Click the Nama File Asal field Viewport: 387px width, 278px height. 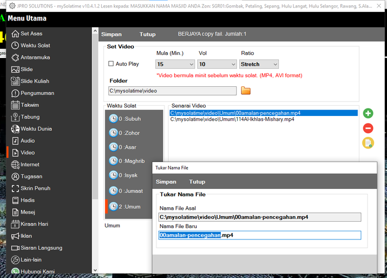(x=260, y=217)
